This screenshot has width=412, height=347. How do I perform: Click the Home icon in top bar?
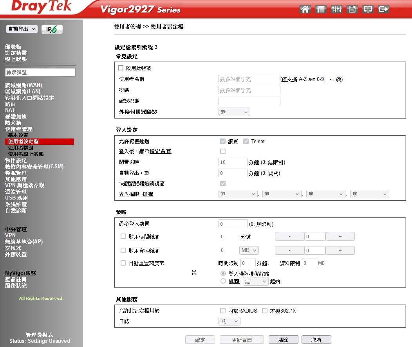click(x=305, y=9)
